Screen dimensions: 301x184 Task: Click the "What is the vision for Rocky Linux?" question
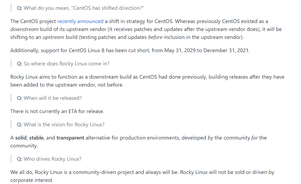[x=61, y=124]
